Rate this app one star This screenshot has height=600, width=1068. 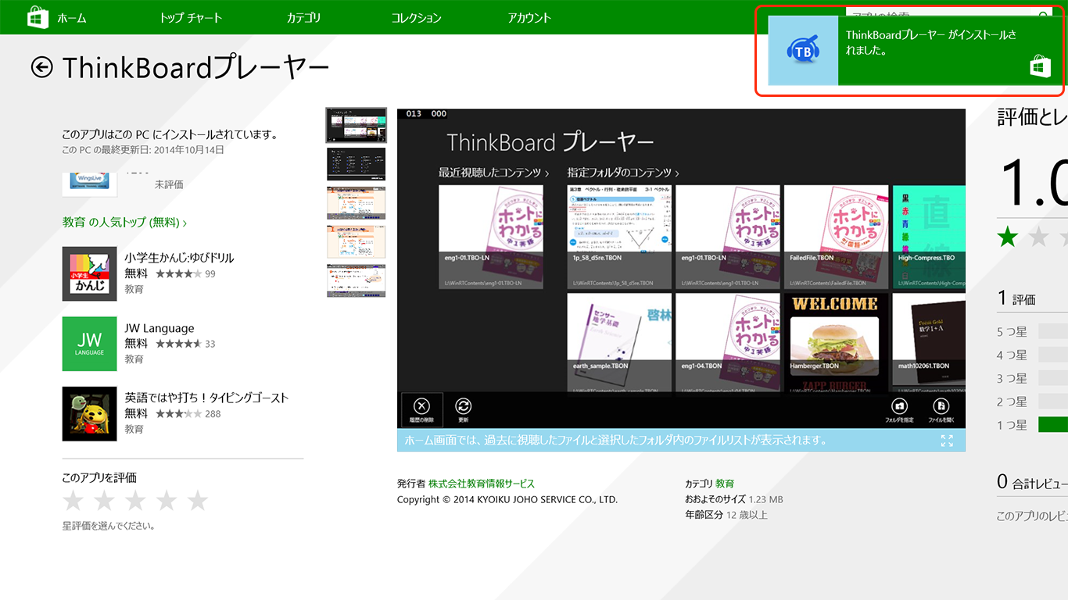(x=73, y=501)
